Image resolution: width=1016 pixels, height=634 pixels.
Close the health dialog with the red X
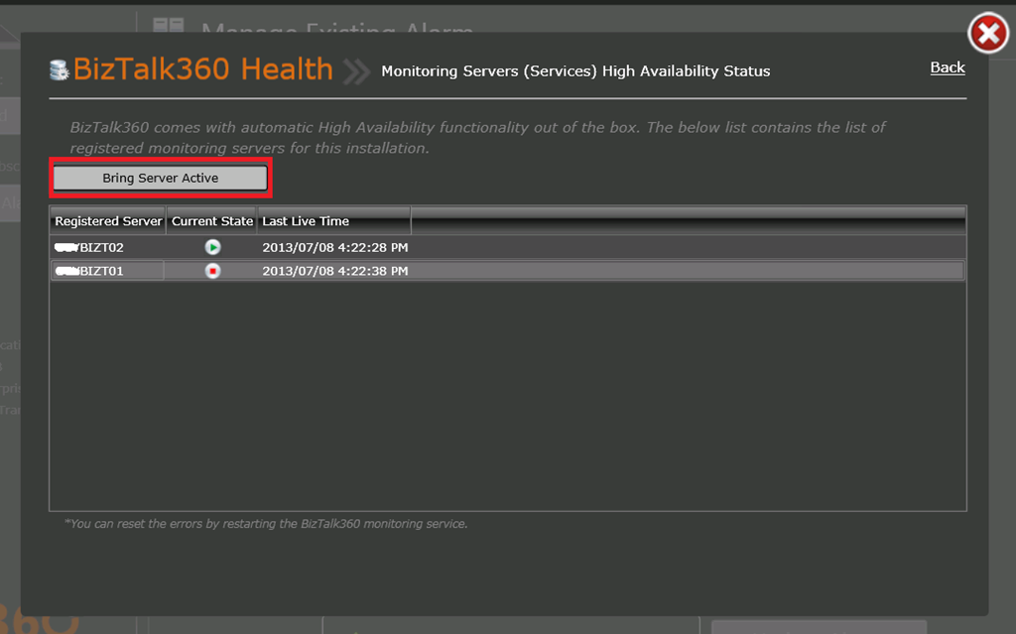coord(988,33)
